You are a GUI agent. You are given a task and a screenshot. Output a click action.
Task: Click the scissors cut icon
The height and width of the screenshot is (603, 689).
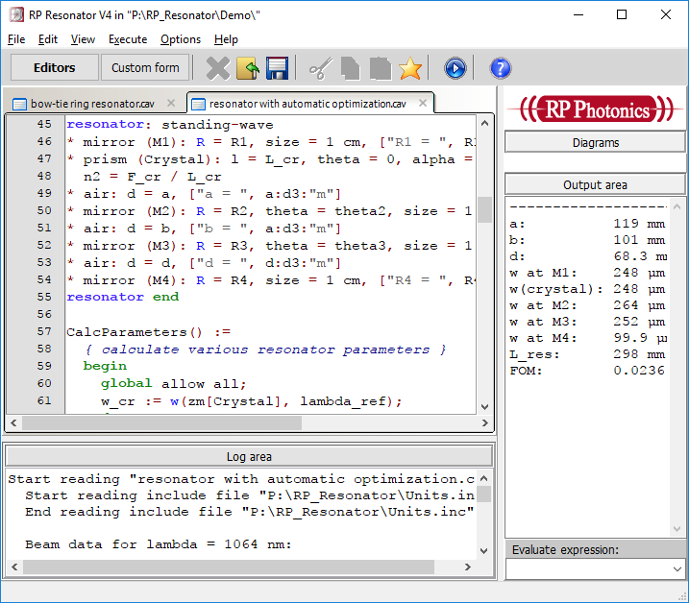[321, 68]
